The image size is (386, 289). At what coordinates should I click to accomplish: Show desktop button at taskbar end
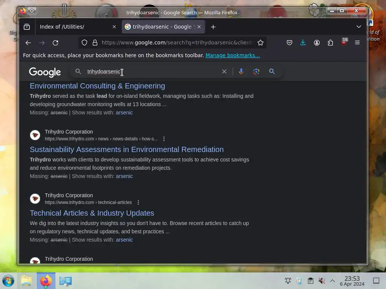pos(376,281)
